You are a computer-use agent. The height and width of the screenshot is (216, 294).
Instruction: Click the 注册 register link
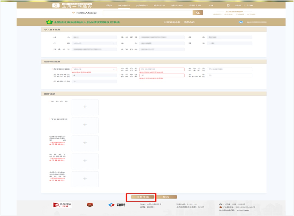[250, 5]
